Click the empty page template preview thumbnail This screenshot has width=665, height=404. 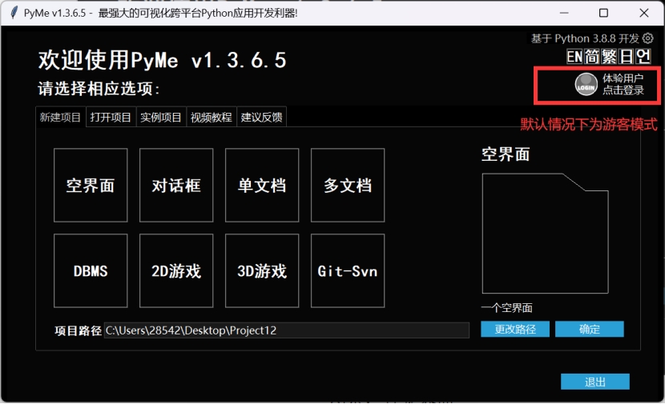pyautogui.click(x=546, y=234)
